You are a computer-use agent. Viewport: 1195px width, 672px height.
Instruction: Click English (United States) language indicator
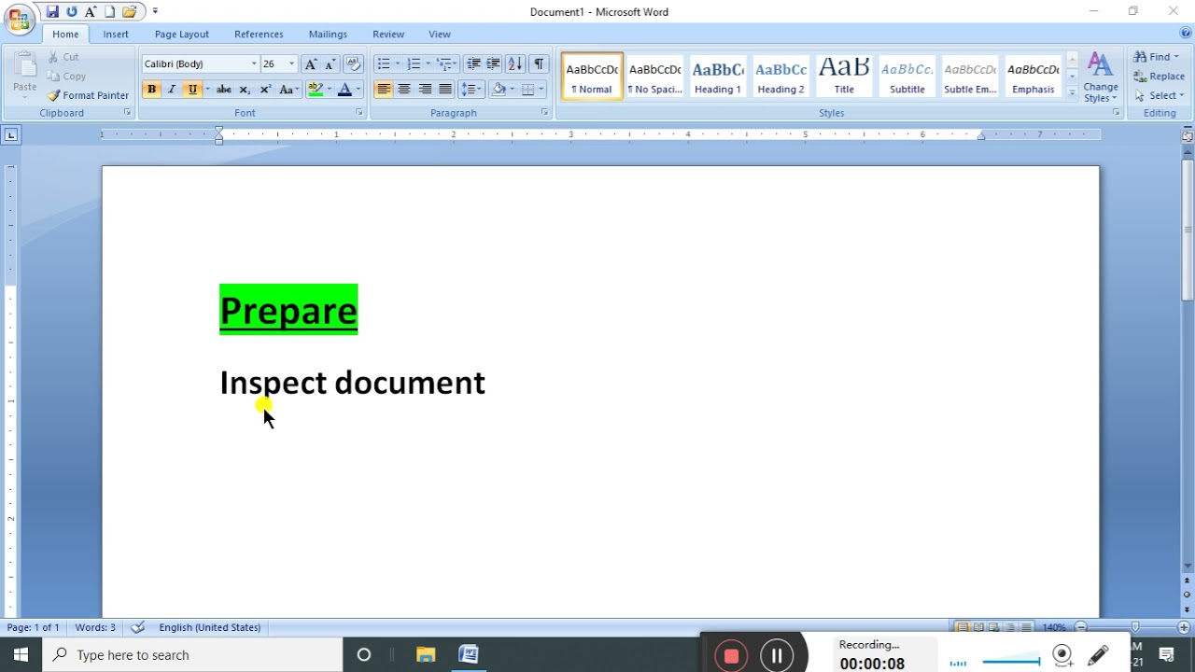click(210, 627)
